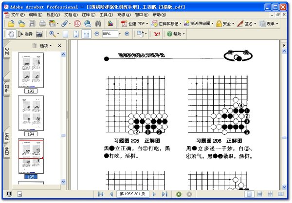The height and width of the screenshot is (203, 292).
Task: Click the green Previous View button
Action: [x=179, y=194]
